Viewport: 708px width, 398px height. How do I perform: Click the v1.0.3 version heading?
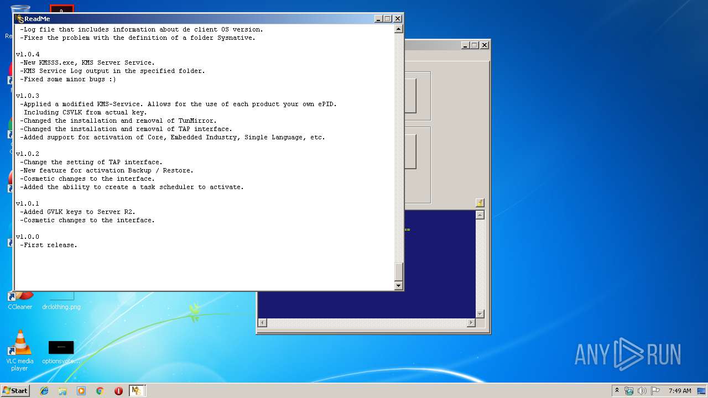28,96
